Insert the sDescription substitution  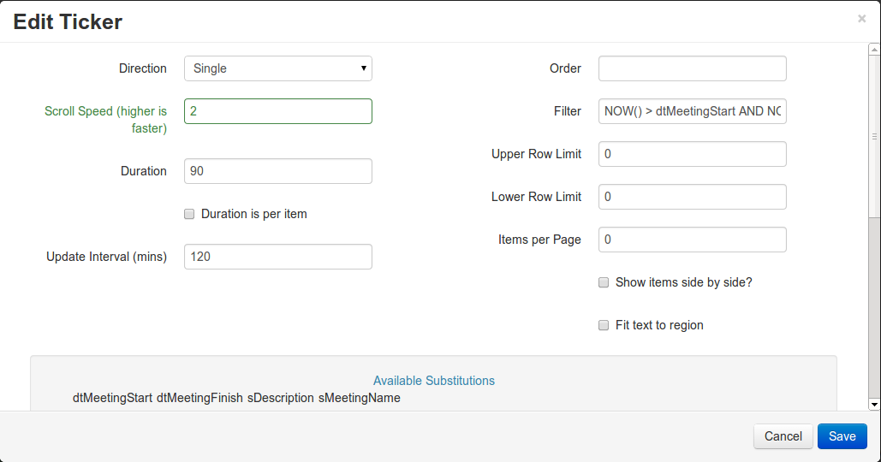tap(280, 398)
